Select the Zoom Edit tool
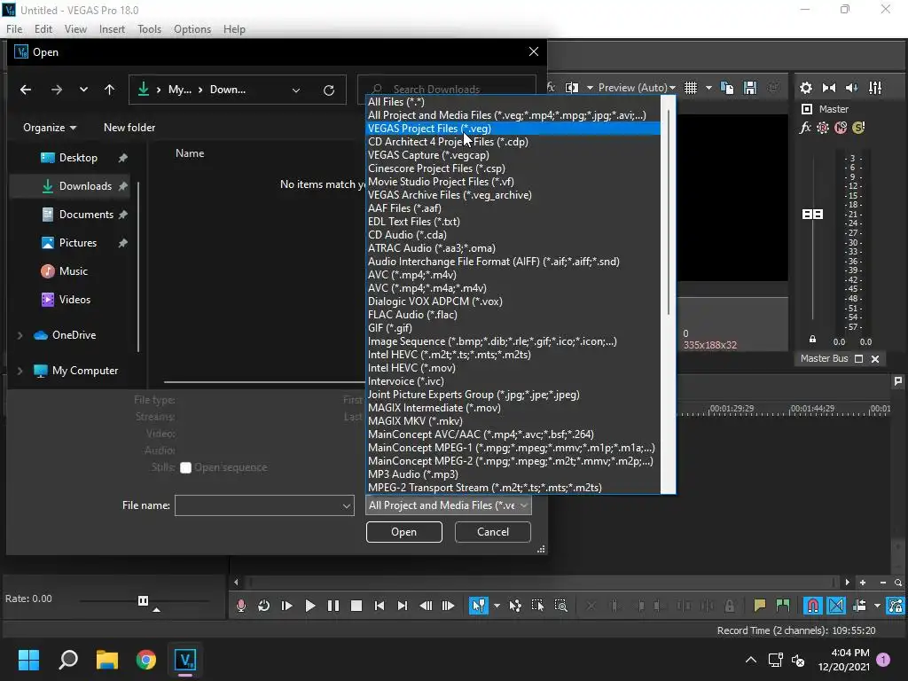 coord(560,606)
